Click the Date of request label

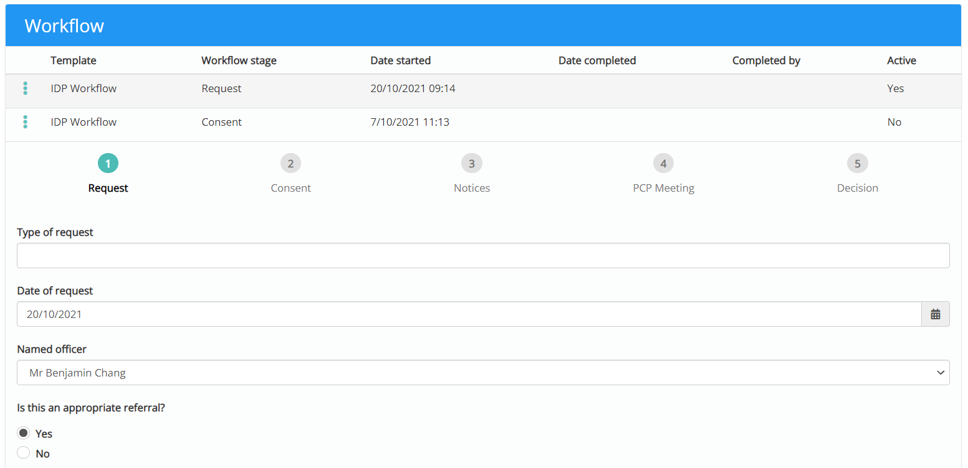(55, 291)
